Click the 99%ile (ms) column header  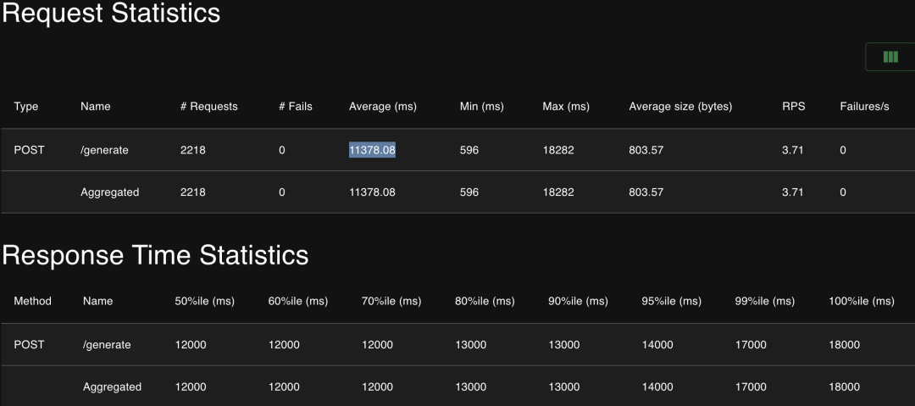(764, 301)
